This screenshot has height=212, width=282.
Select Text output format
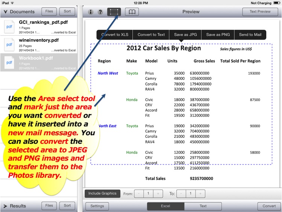tap(203, 206)
